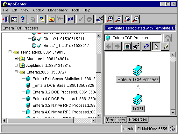Image resolution: width=178 pixels, height=134 pixels.
Task: Open the Help menu
Action: 87,10
